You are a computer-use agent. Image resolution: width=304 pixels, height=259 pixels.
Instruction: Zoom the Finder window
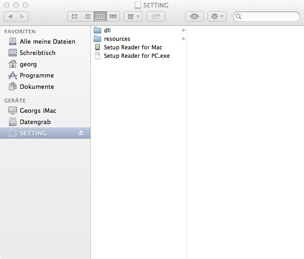point(25,5)
